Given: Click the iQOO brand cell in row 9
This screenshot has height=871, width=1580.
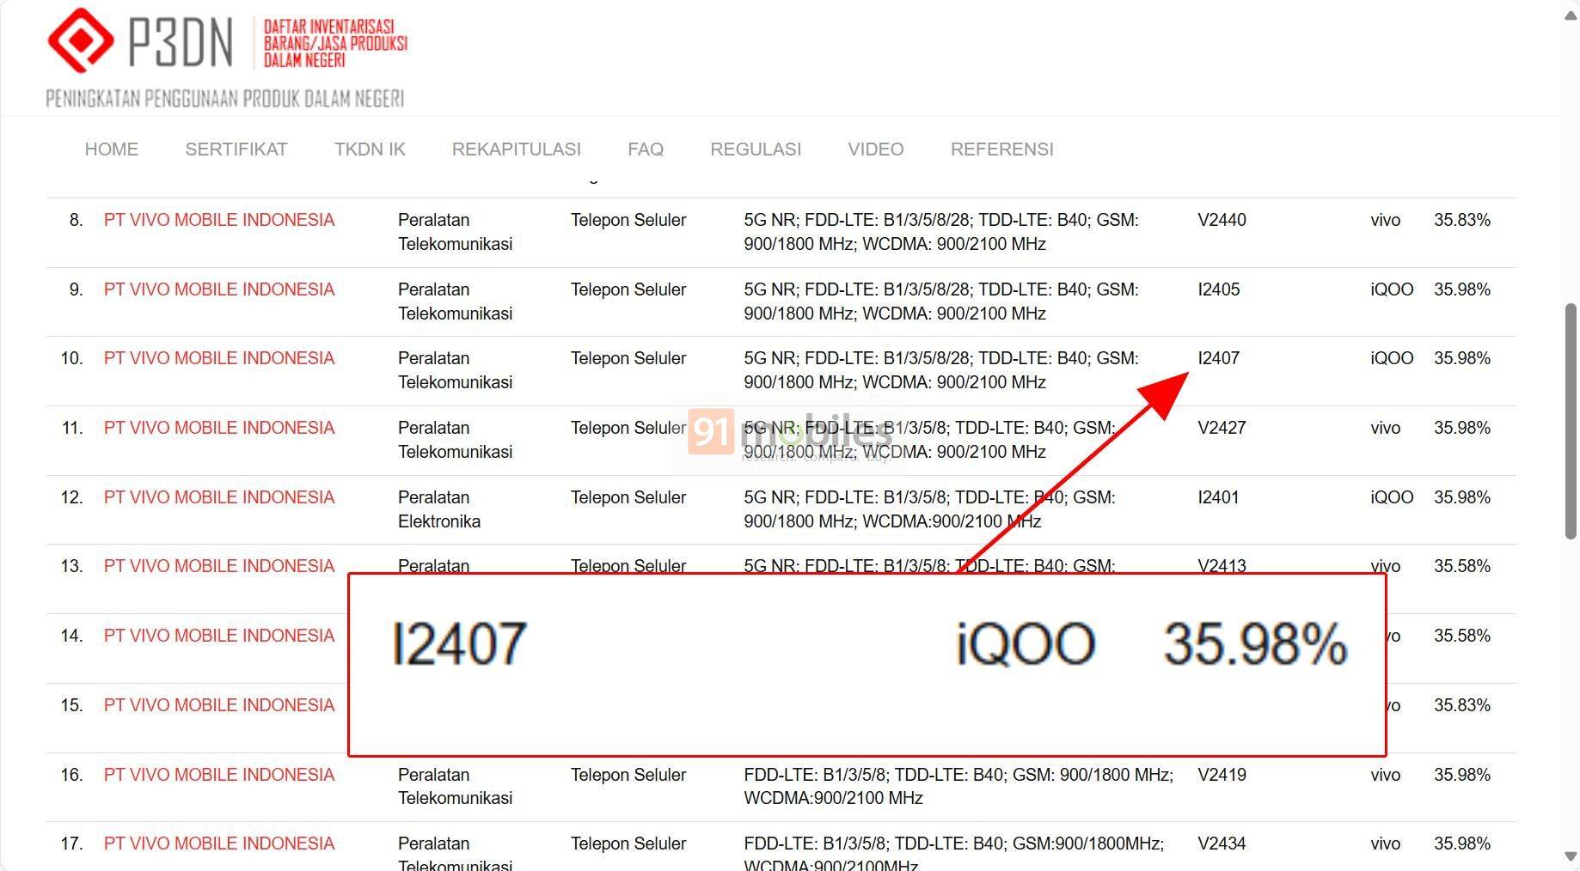Looking at the screenshot, I should (x=1392, y=289).
